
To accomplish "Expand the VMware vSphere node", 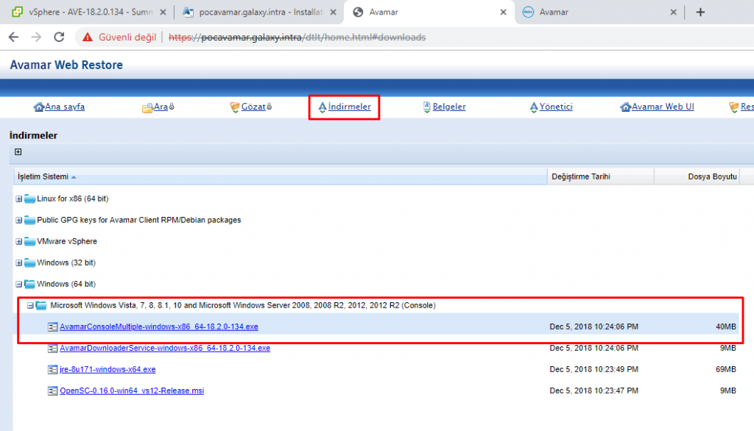I will pyautogui.click(x=18, y=241).
